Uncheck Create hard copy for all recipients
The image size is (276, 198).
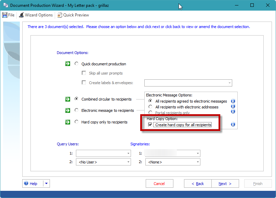[150, 125]
